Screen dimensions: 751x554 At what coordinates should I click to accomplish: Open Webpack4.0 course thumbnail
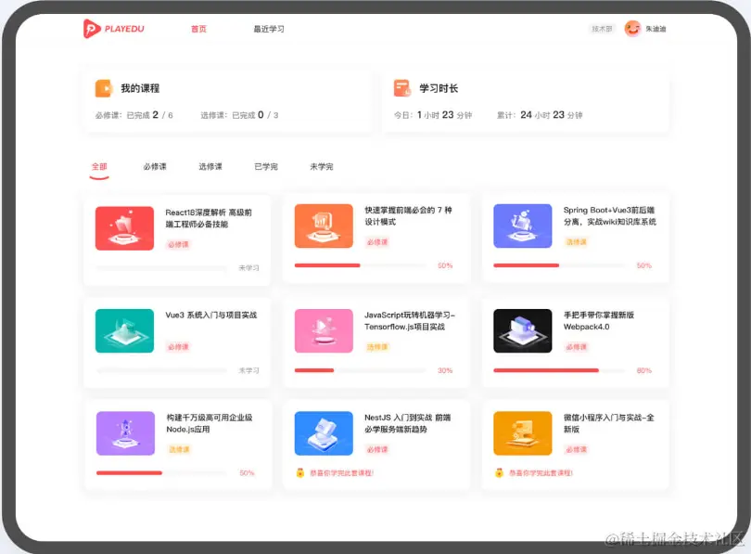click(x=523, y=330)
